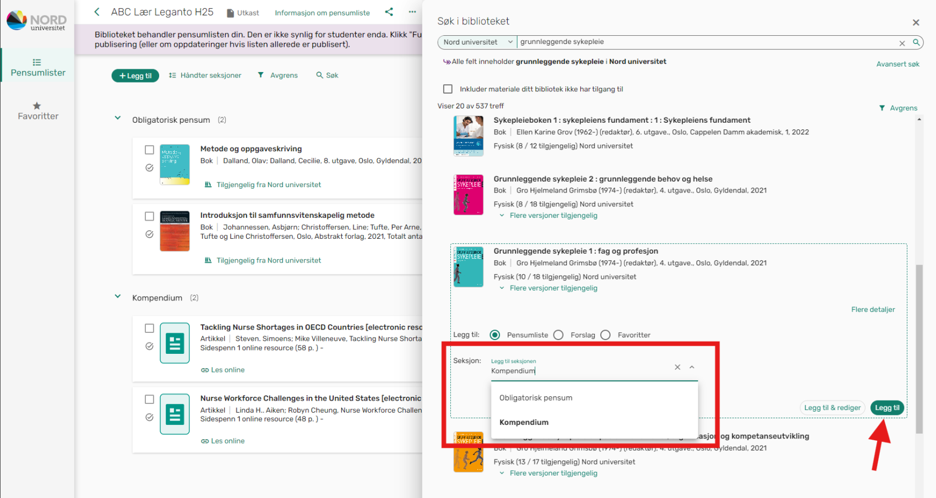The width and height of the screenshot is (936, 498).
Task: Open Introduksjon til samfunnsvitenskapelig metode cover thumbnail
Action: [175, 231]
